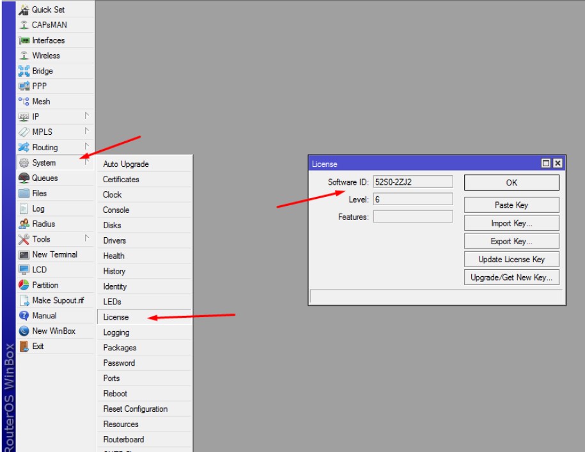Expand the Routing submenu arrow

coord(86,146)
